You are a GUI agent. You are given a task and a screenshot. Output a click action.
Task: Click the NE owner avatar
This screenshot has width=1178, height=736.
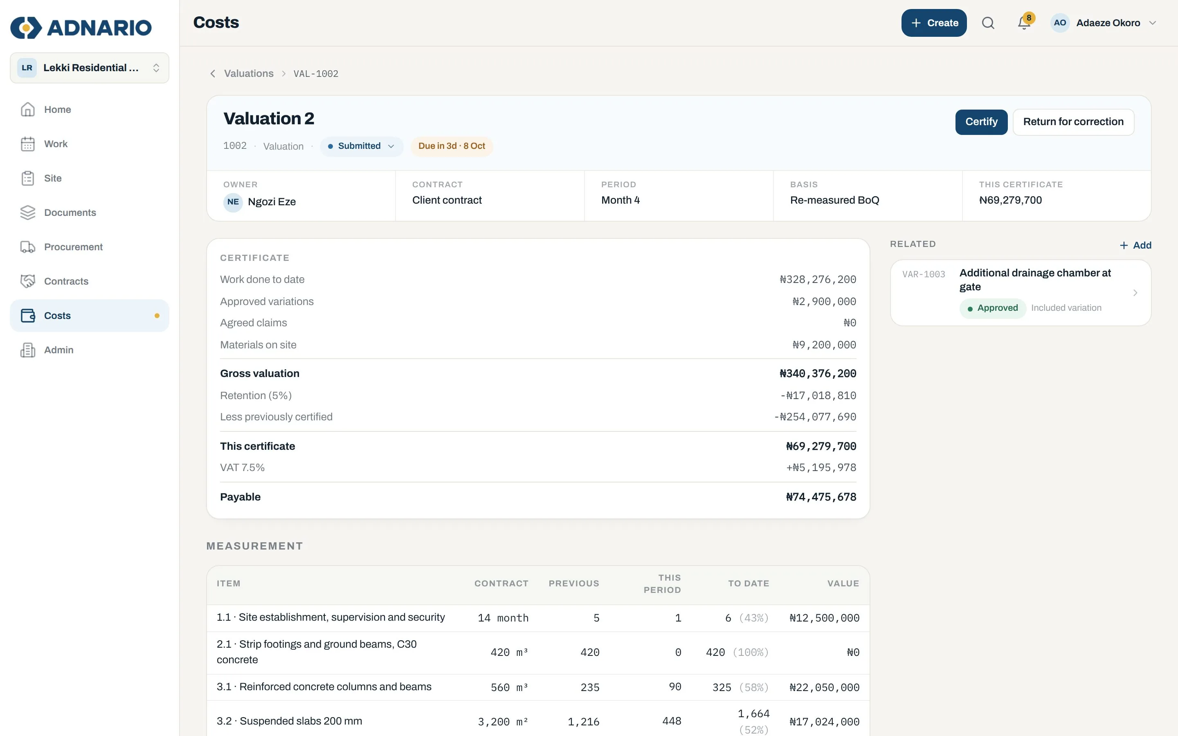tap(233, 202)
